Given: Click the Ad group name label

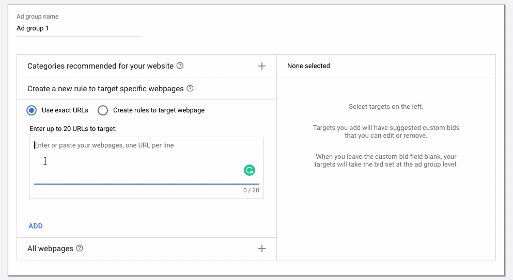Looking at the screenshot, I should pos(38,17).
